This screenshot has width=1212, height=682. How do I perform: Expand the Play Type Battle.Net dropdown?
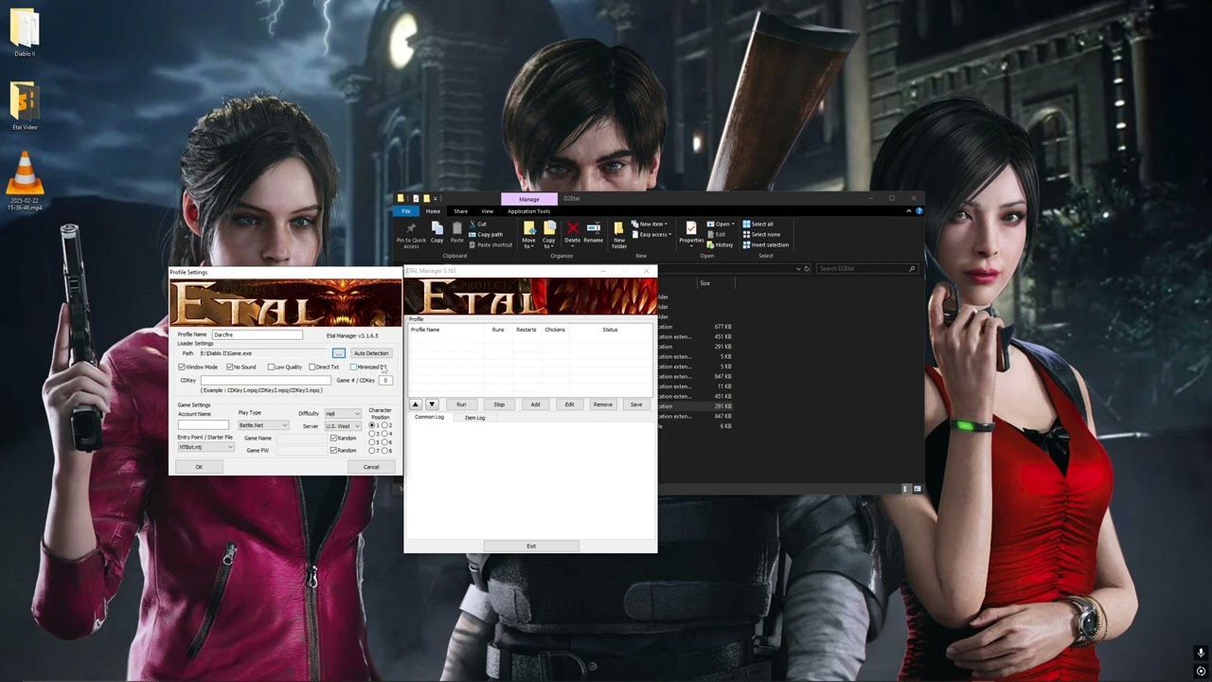[x=263, y=425]
